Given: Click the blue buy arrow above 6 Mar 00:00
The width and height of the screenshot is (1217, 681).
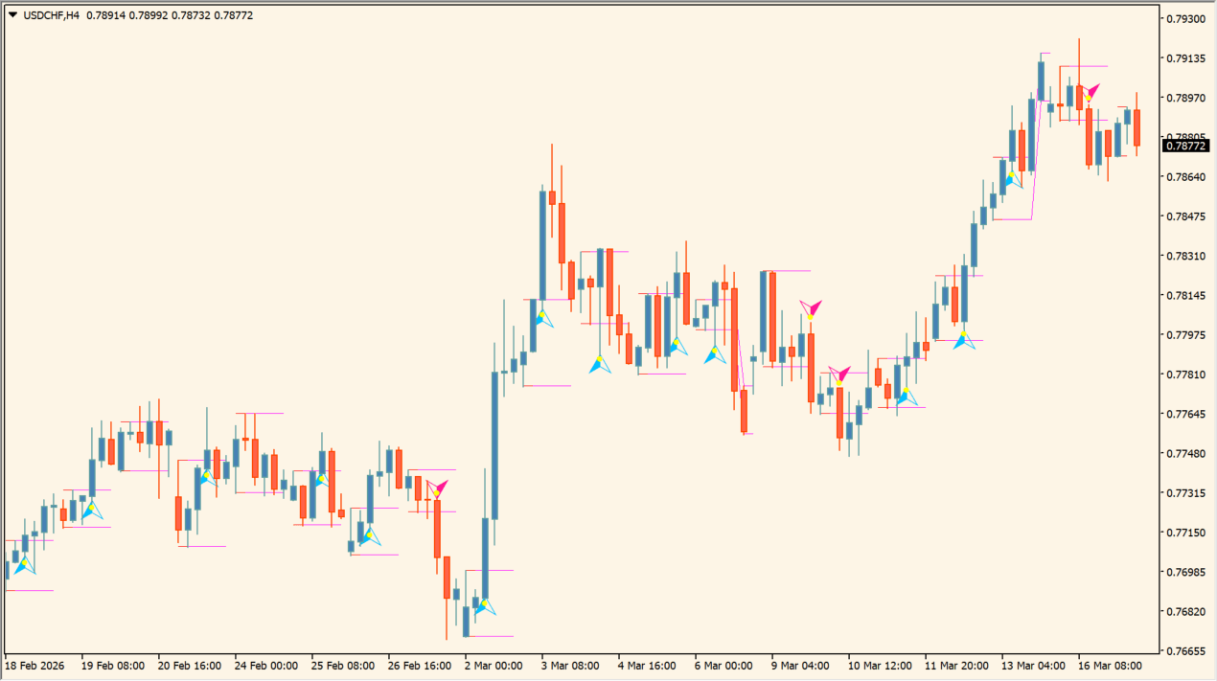Looking at the screenshot, I should 715,355.
